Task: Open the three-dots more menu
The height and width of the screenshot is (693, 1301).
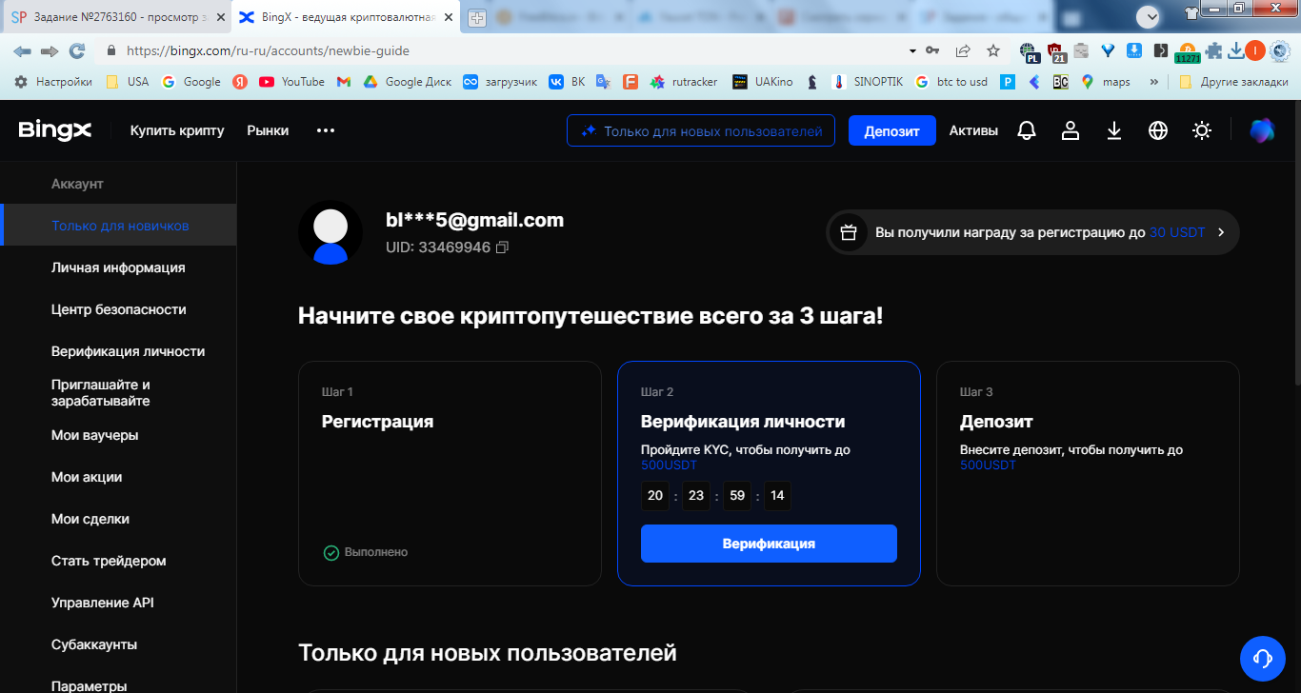Action: point(326,130)
